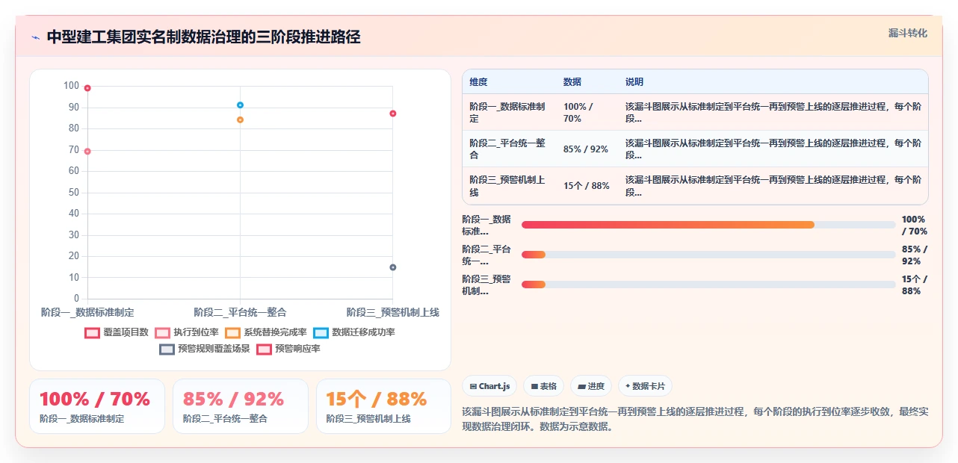Click table cell 阶段三_预警机制上线
This screenshot has width=958, height=463.
coord(509,186)
